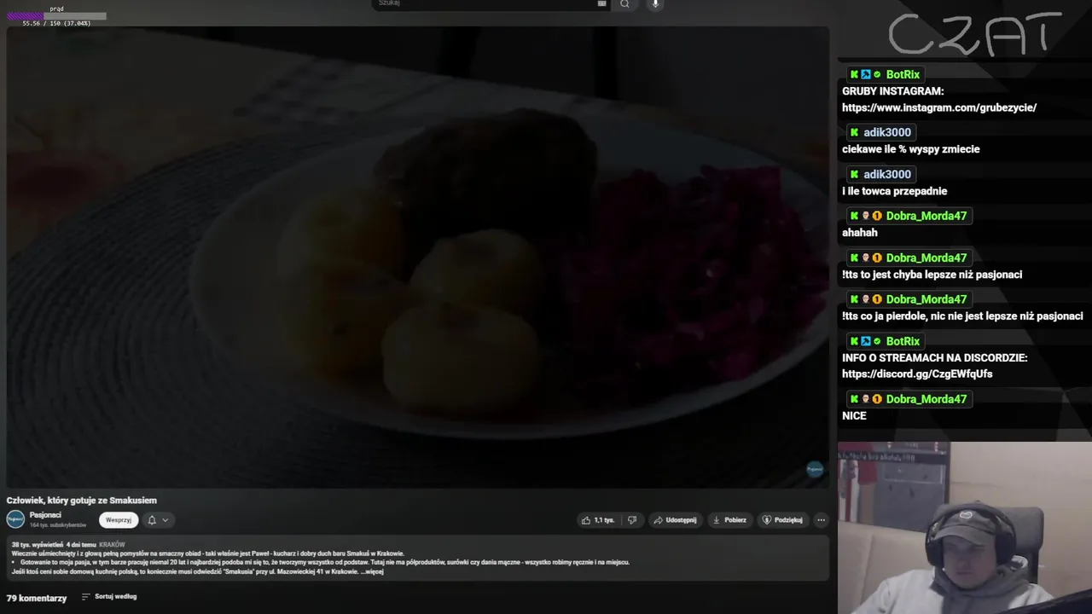Click chat text GRUBY INSTAGRAM:
Viewport: 1092px width, 614px height.
tap(893, 91)
